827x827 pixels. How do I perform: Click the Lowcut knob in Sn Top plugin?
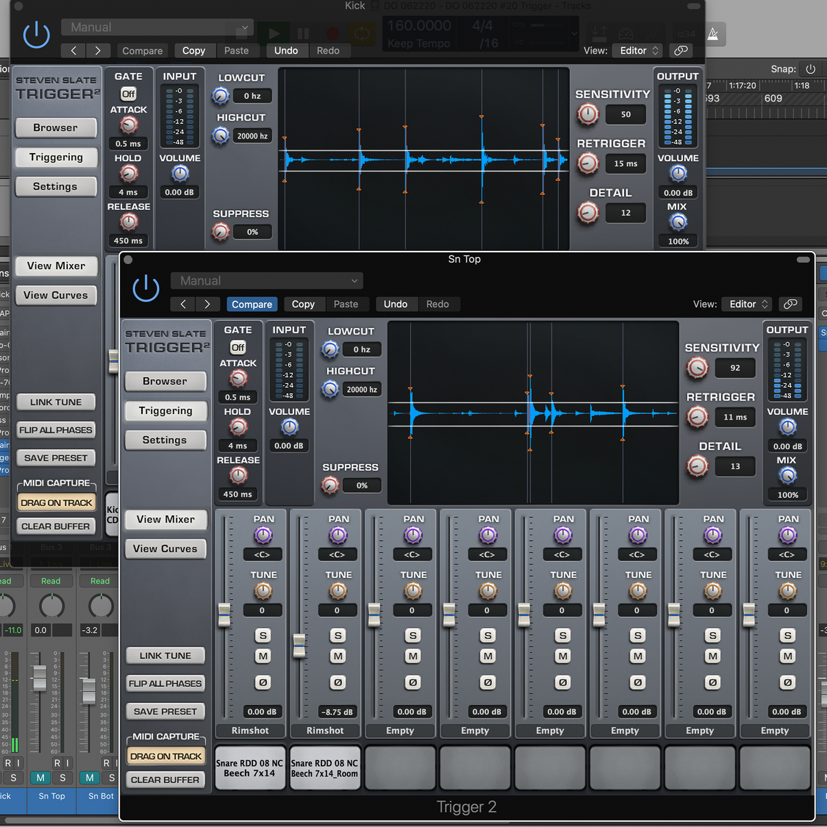pos(330,350)
